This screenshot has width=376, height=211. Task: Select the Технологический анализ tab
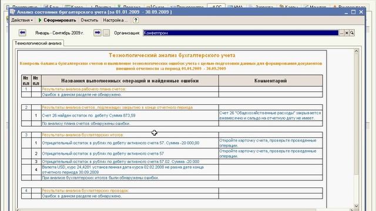(38, 43)
